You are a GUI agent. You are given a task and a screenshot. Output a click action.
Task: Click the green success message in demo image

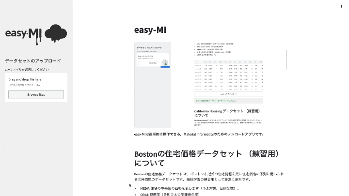[x=228, y=101]
